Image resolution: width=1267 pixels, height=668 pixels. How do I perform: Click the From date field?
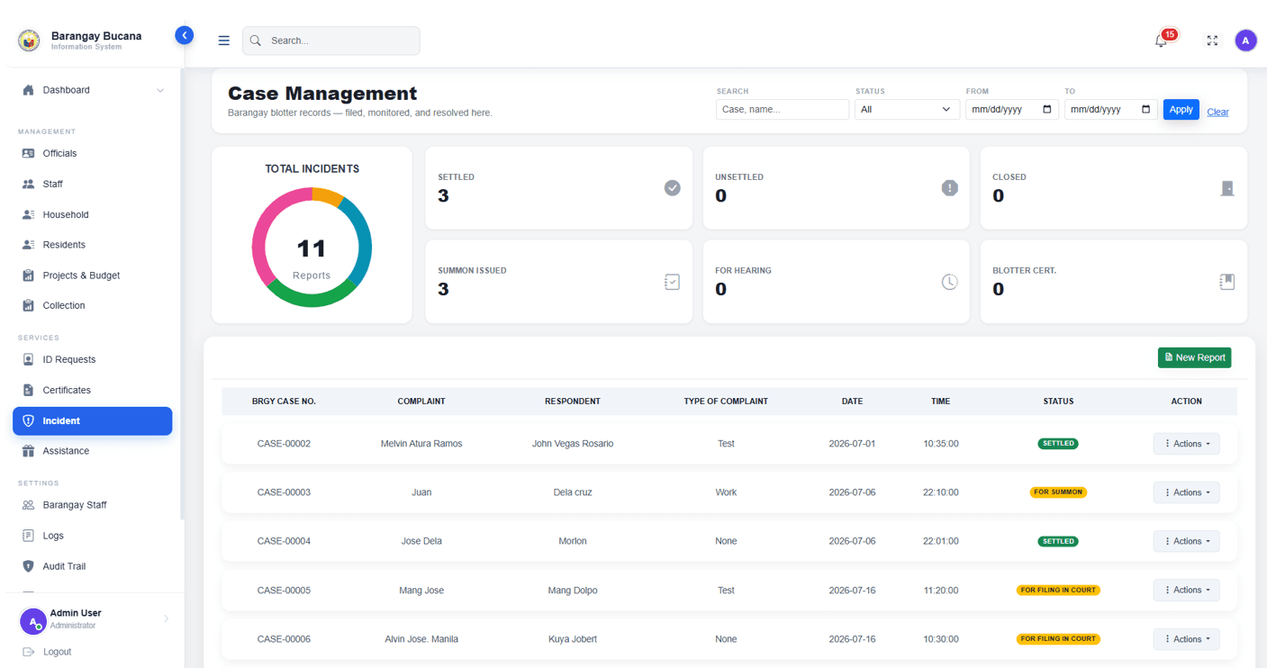pos(1011,109)
